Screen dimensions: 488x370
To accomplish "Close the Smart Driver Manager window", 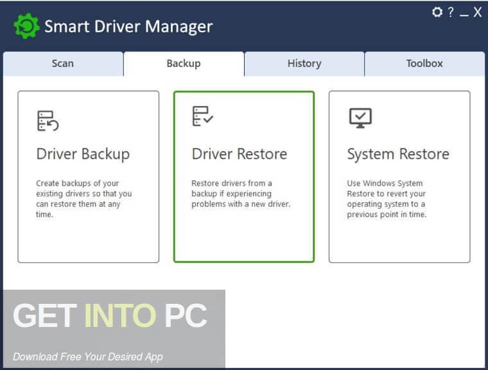I will [477, 12].
